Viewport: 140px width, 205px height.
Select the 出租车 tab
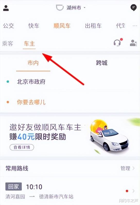click(93, 26)
